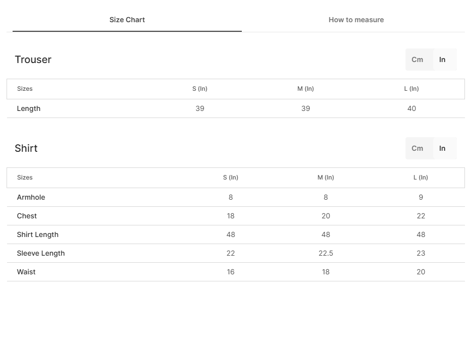Image resolution: width=470 pixels, height=354 pixels.
Task: Click trouser length value 40
Action: [412, 108]
